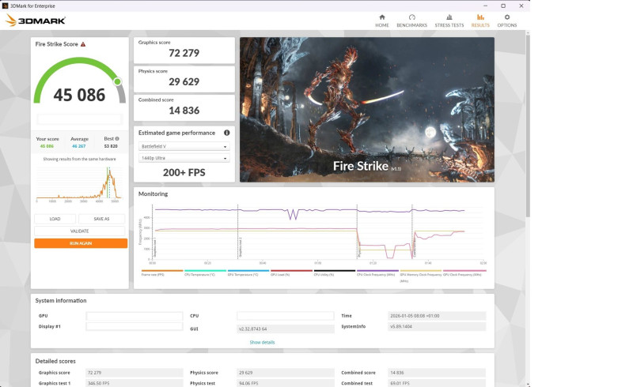Click the Graphics score value 72 279
The width and height of the screenshot is (633, 387).
(184, 53)
